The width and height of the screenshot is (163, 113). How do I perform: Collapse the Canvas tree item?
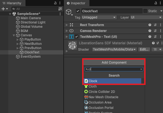14,35
